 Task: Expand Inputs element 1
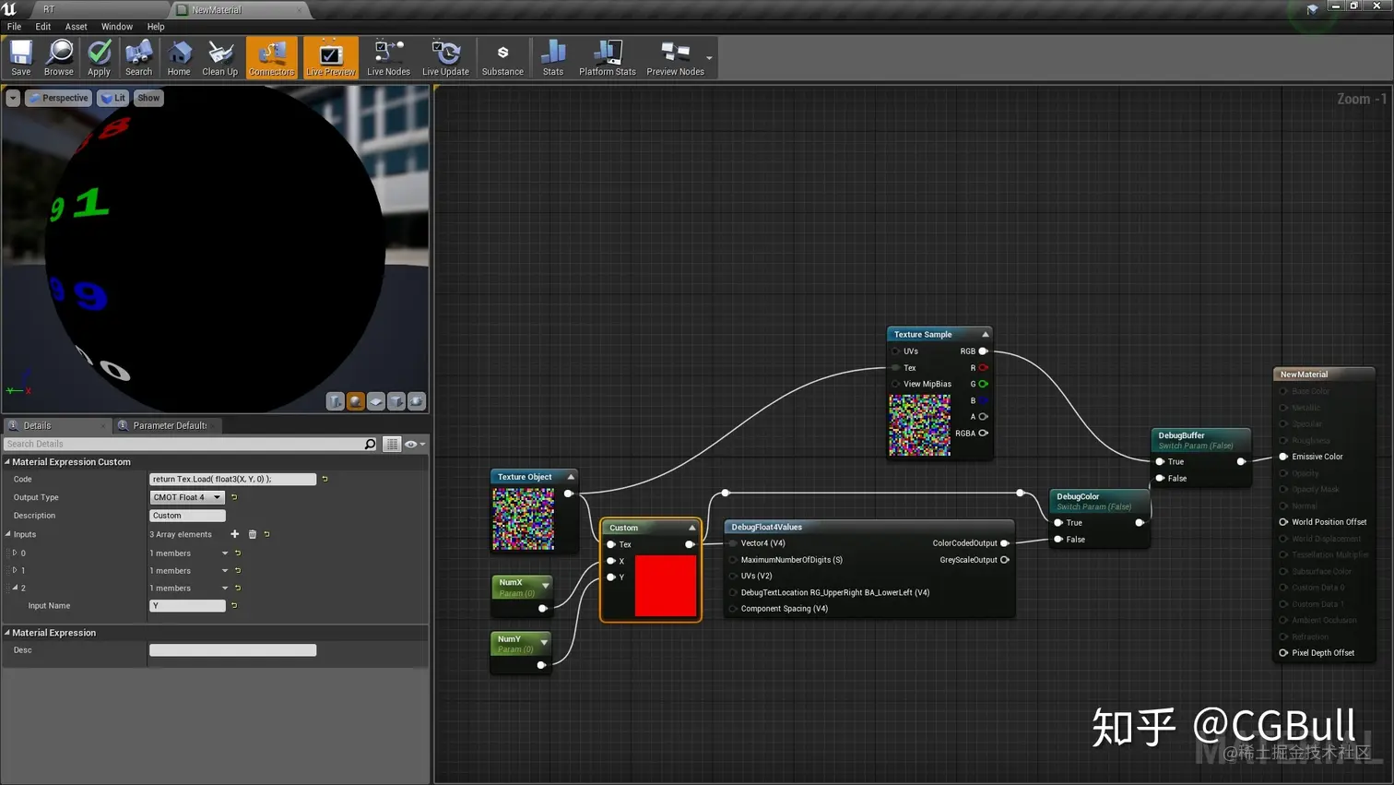pyautogui.click(x=14, y=570)
